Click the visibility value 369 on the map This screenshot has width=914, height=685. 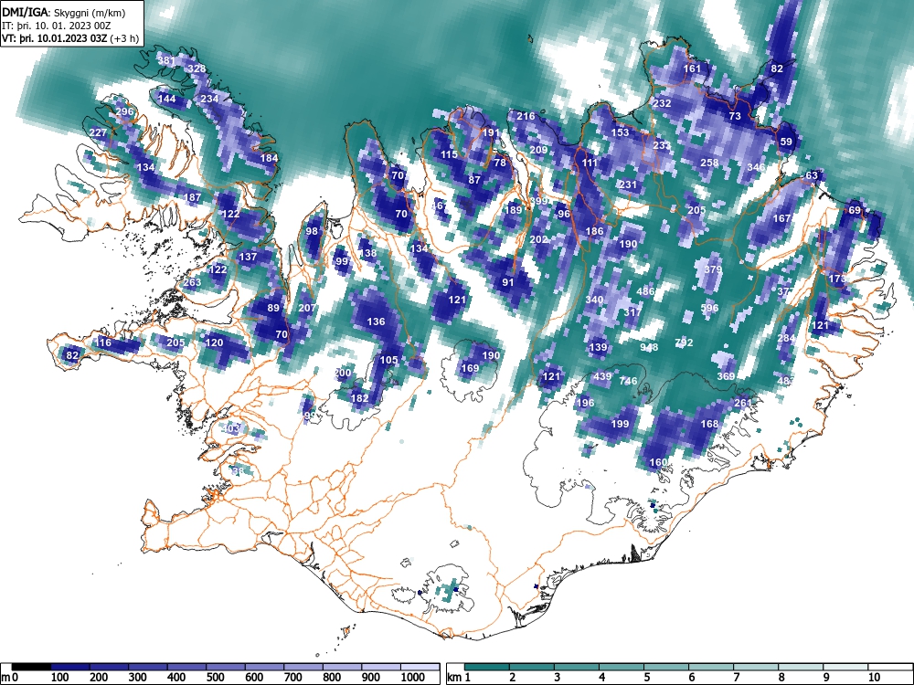point(726,377)
